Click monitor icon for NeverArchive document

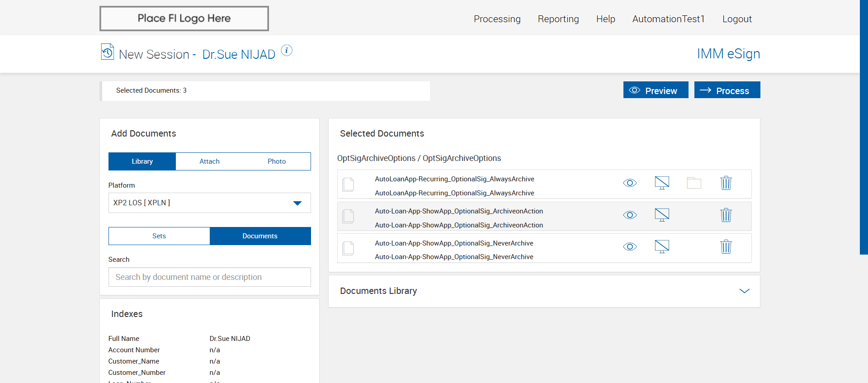[662, 247]
